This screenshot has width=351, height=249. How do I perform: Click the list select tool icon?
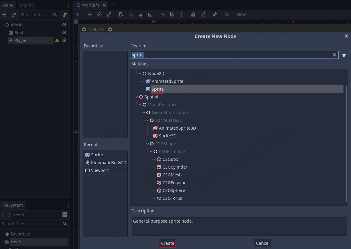coord(121,14)
